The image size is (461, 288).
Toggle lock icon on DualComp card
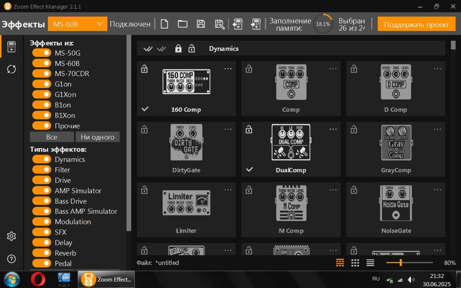(249, 130)
